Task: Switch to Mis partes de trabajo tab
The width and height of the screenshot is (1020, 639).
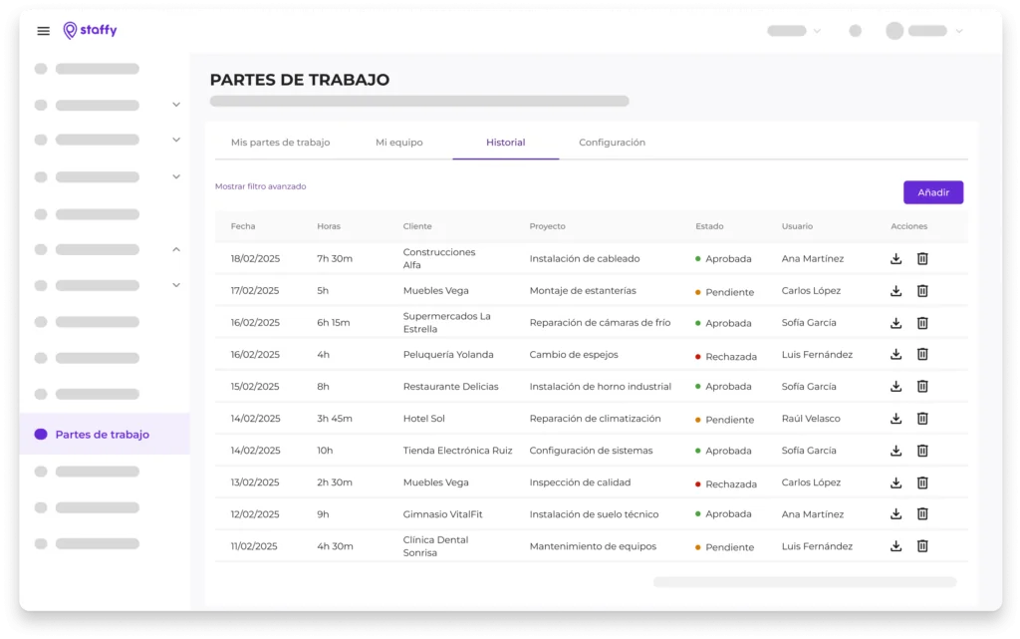Action: (280, 143)
